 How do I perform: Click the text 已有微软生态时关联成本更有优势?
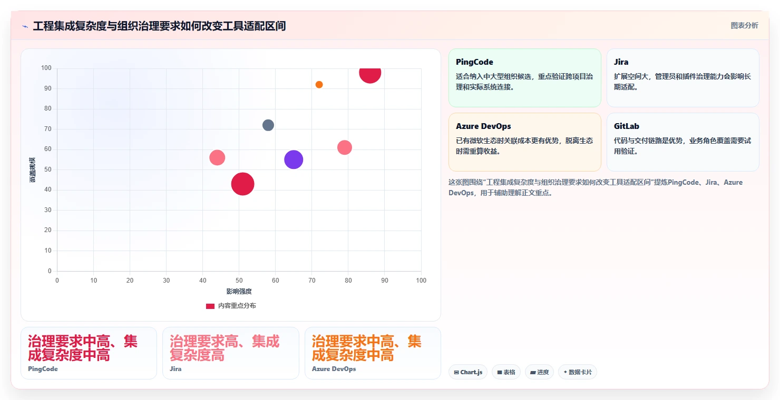[x=506, y=141]
